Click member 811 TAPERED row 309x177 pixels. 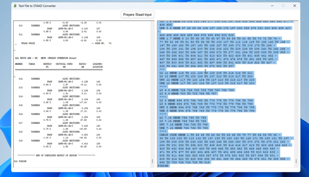point(49,35)
